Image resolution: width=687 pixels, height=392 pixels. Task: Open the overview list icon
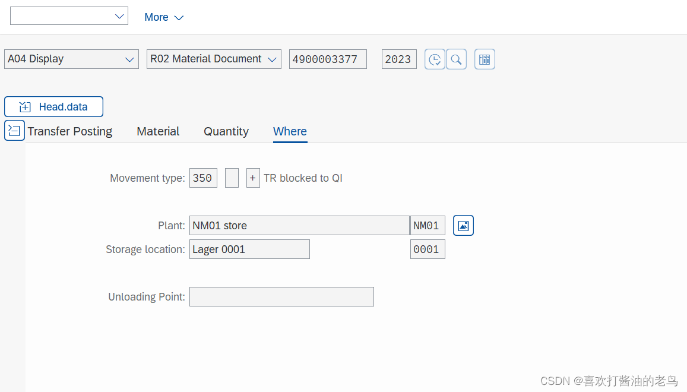[x=485, y=59]
